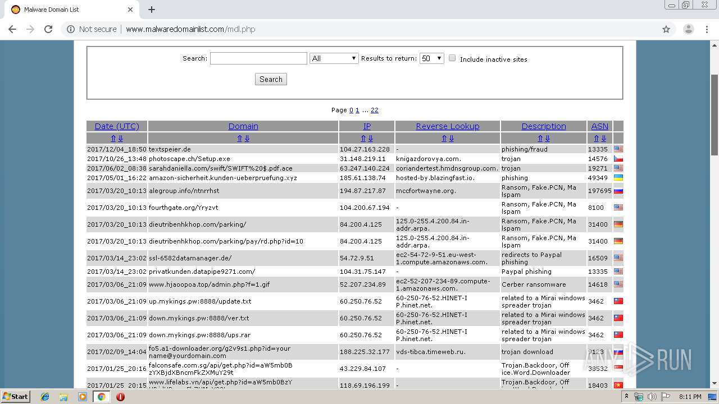719x404 pixels.
Task: Go to results page 1
Action: pyautogui.click(x=357, y=110)
